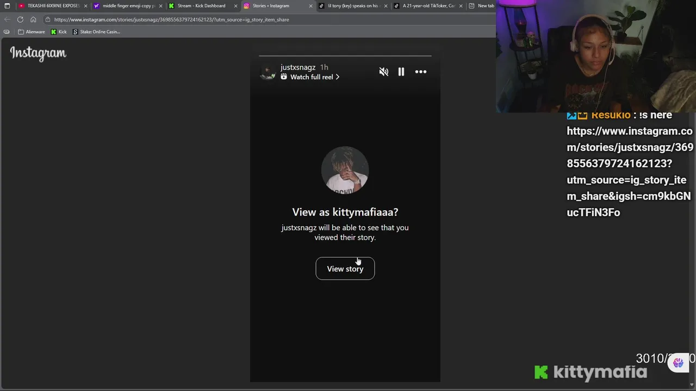The image size is (696, 391).
Task: Open the story three-dot options menu
Action: point(421,72)
